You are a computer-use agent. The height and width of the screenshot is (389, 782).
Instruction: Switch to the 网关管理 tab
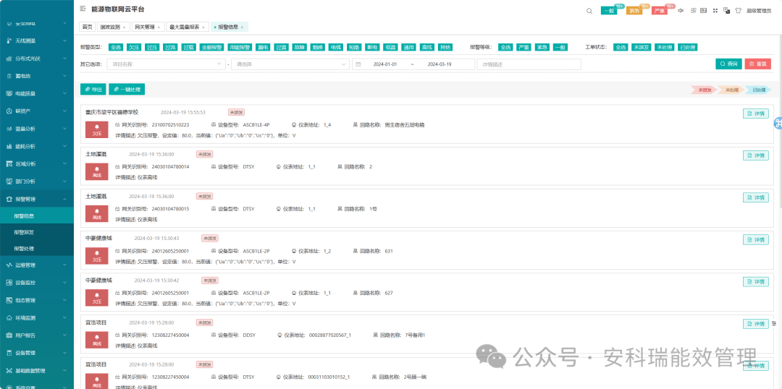(150, 27)
